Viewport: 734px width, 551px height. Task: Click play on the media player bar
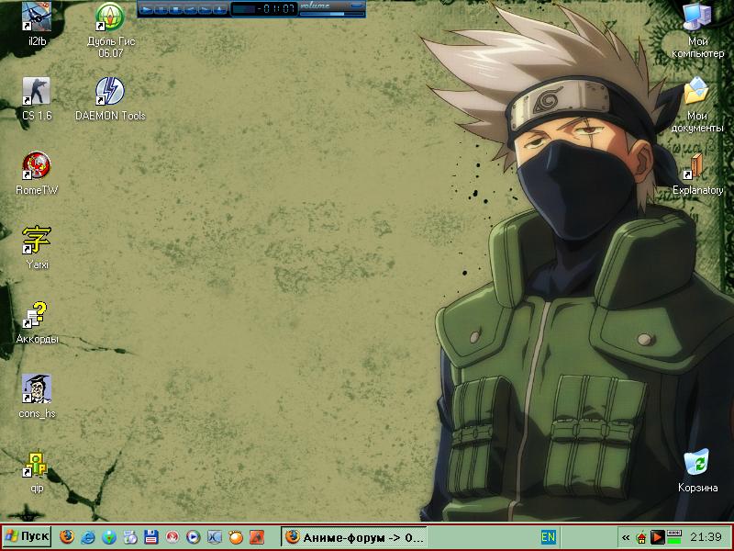tap(147, 9)
